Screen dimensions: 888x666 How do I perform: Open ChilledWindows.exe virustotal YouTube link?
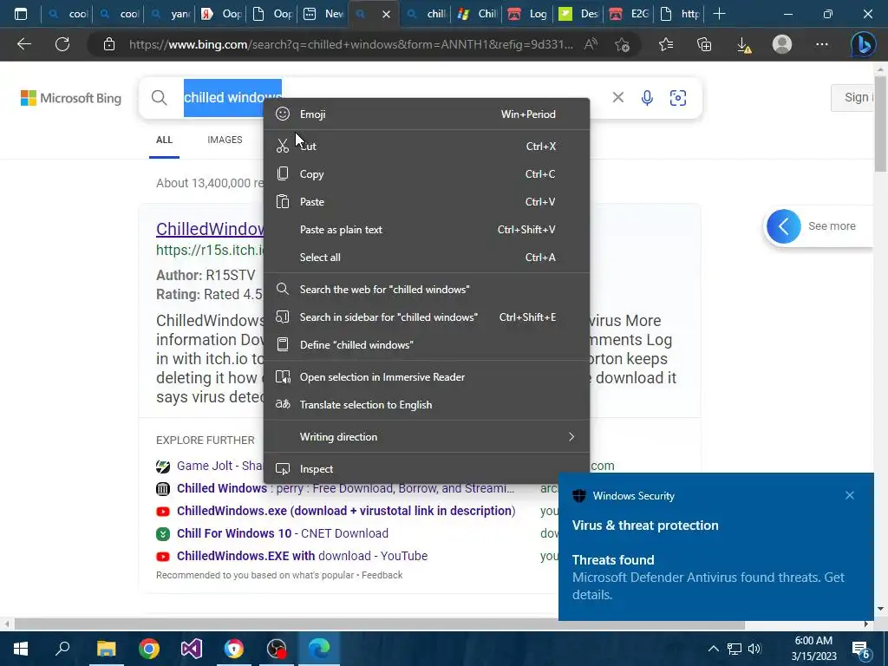coord(345,511)
